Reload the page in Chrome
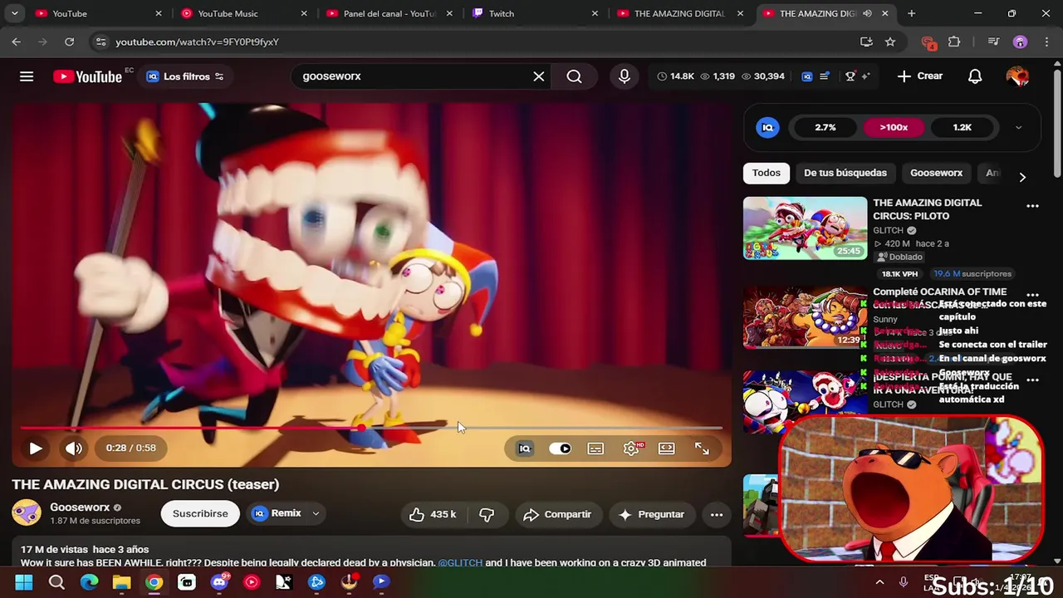Image resolution: width=1063 pixels, height=598 pixels. coord(69,42)
